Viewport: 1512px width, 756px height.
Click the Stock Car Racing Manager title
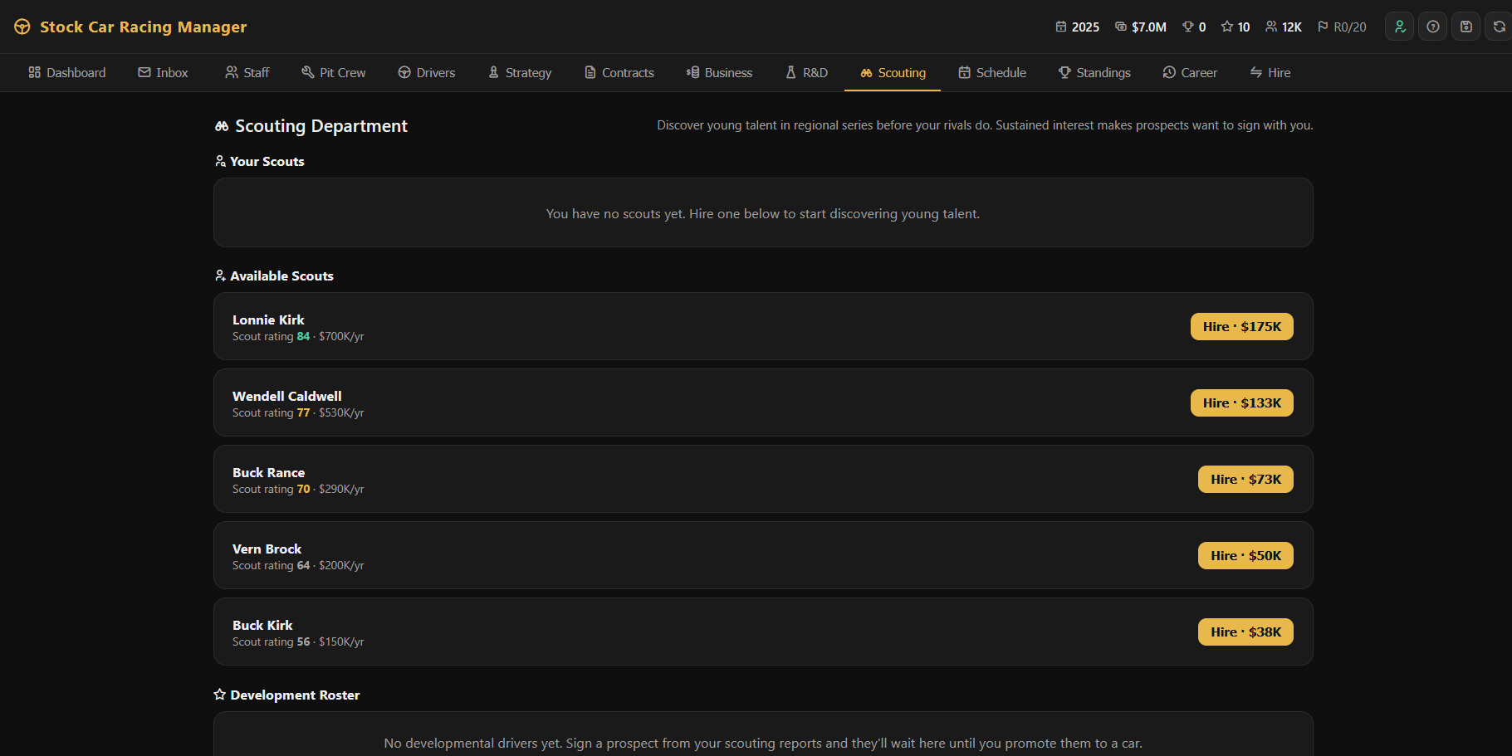(x=143, y=27)
